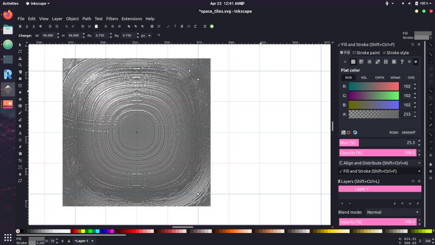Select the Layer 1 row in Layers
This screenshot has width=435, height=245.
tap(380, 189)
